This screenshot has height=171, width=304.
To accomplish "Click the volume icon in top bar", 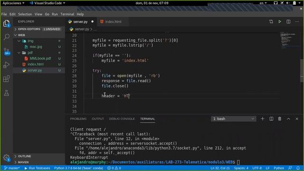I will pyautogui.click(x=288, y=3).
